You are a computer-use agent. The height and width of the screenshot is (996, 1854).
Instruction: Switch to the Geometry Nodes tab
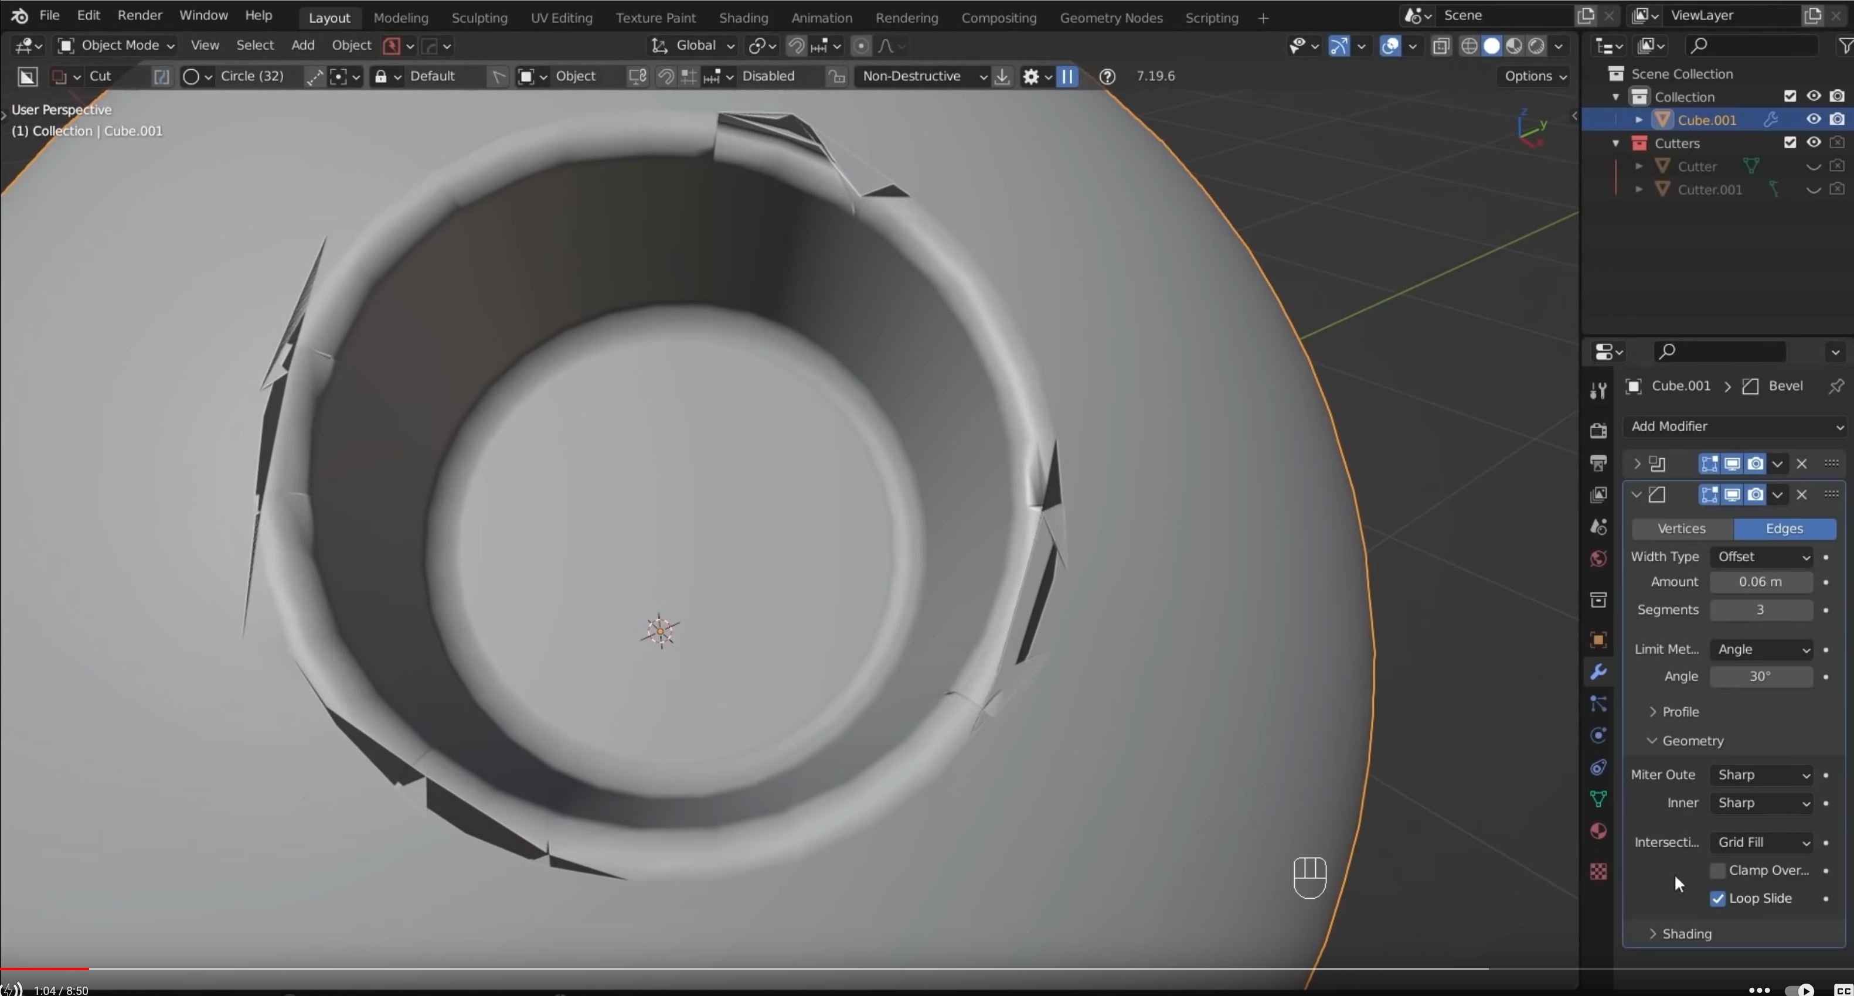[1111, 18]
